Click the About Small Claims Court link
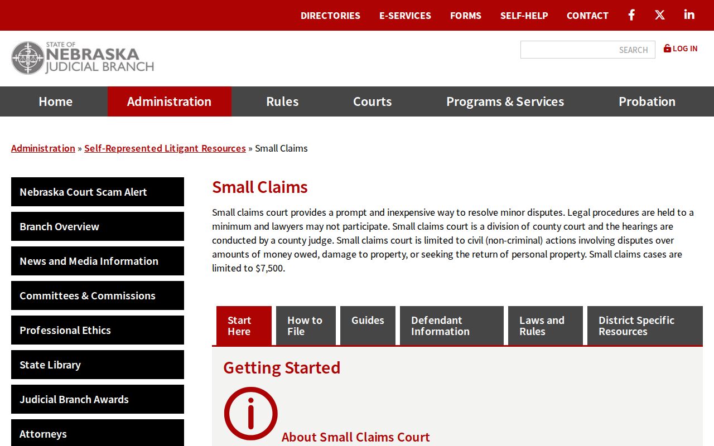The height and width of the screenshot is (446, 714). tap(356, 437)
